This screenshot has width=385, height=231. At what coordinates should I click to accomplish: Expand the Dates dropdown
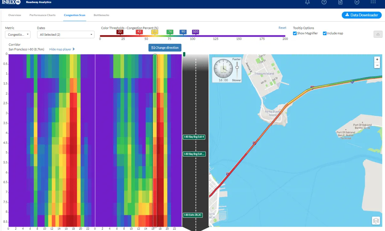[x=65, y=34]
